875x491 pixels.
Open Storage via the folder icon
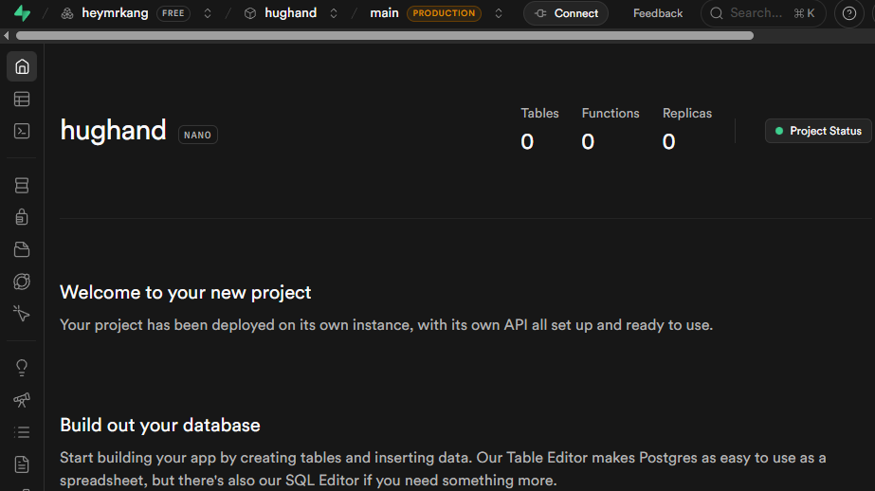point(22,249)
